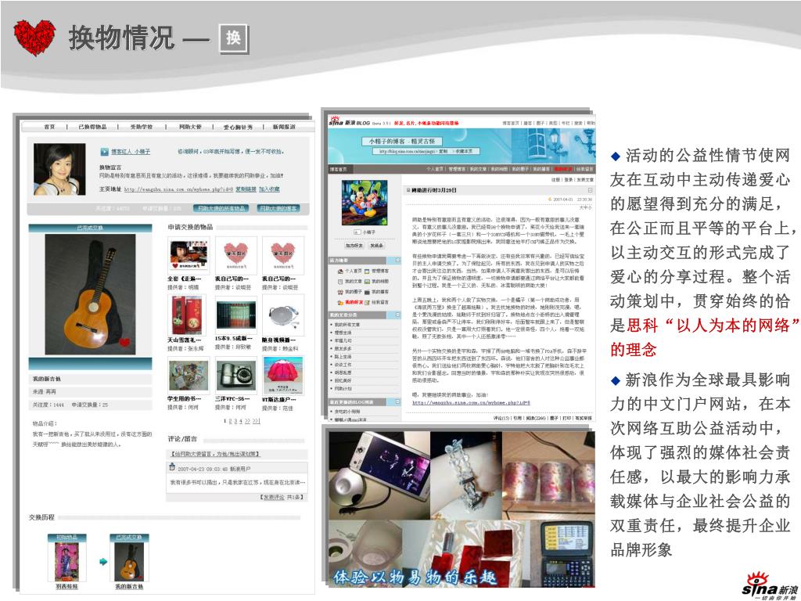Open the Mickey Mouse avatar on the blog page
The height and width of the screenshot is (601, 801).
(365, 203)
